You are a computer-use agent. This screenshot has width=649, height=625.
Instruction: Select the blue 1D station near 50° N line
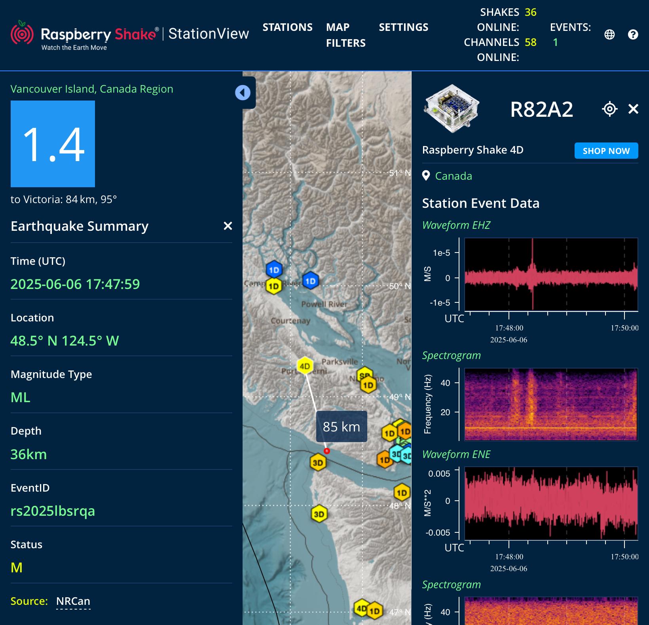[311, 281]
